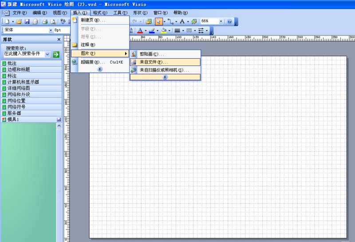This screenshot has height=242, width=355.
Task: Open the fill color dropdown arrow
Action: pos(169,31)
